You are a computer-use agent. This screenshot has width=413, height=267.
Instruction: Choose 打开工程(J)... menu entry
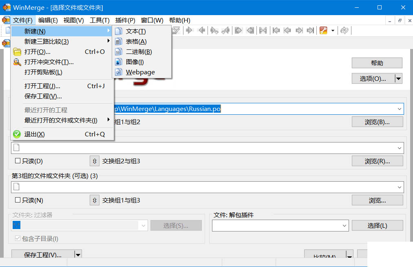[x=62, y=86]
